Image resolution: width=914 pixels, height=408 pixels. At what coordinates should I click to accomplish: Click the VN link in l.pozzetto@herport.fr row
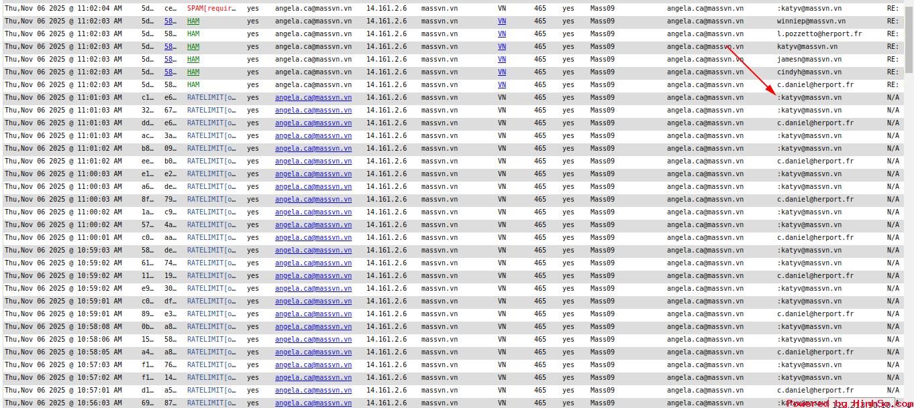(x=502, y=34)
